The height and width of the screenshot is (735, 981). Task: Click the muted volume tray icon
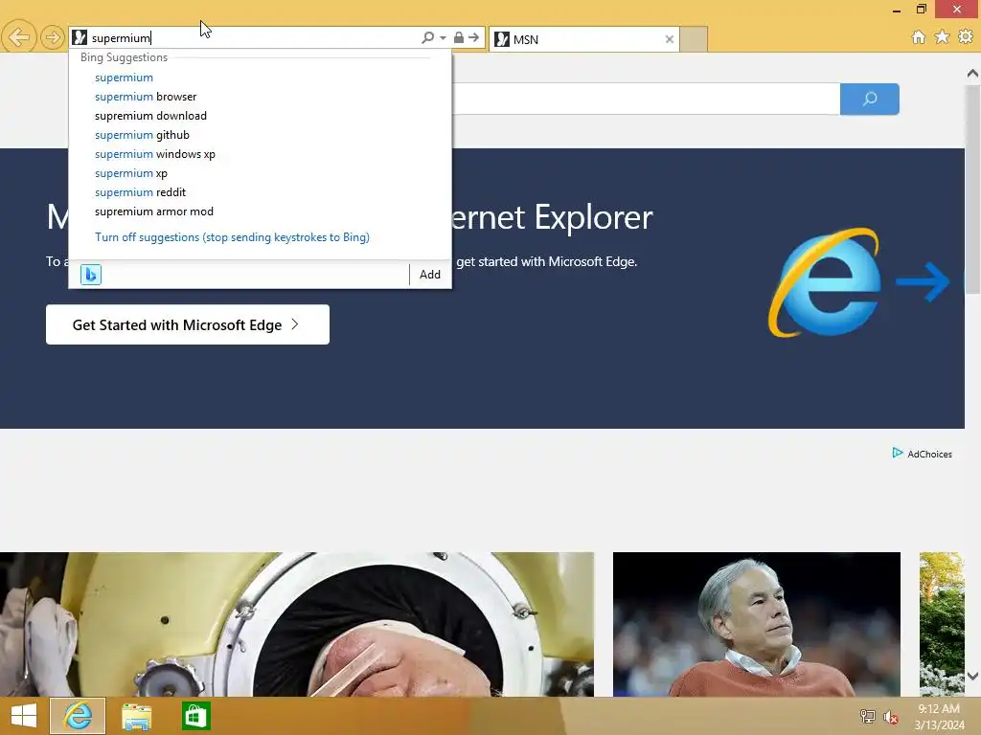pyautogui.click(x=890, y=716)
